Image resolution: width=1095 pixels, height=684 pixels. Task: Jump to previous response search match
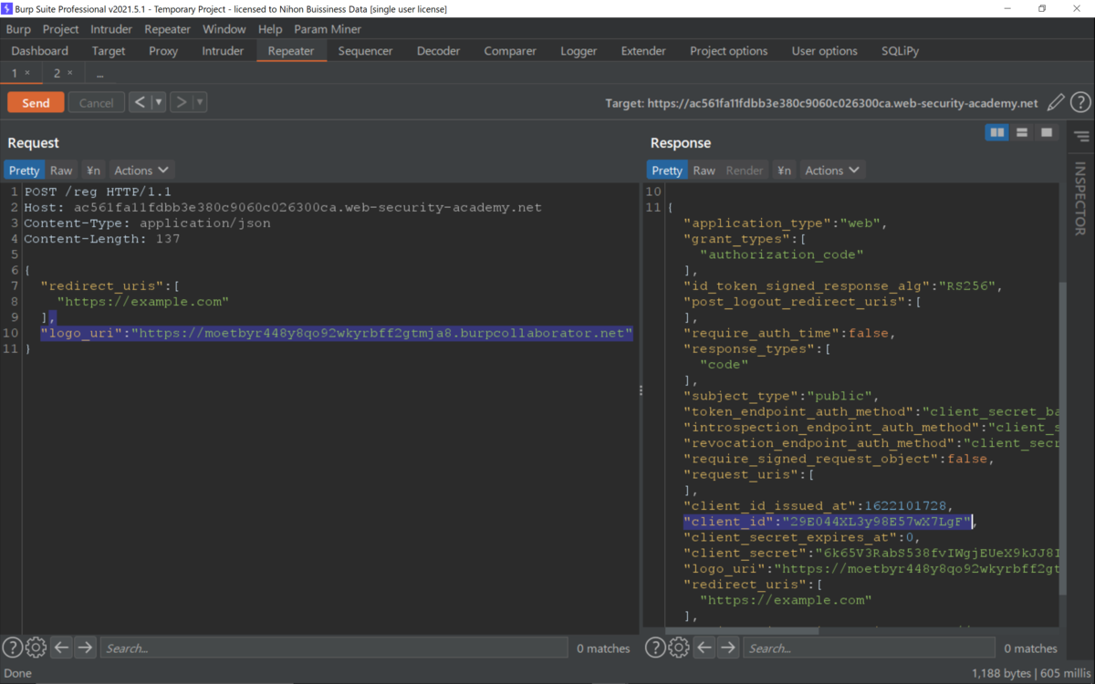click(x=704, y=648)
